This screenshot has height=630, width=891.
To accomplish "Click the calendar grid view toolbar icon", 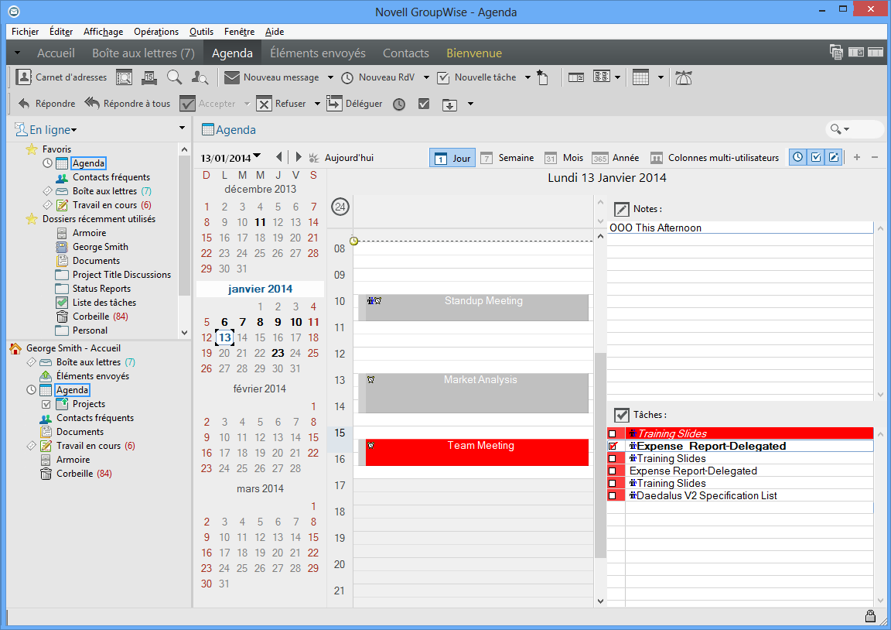I will click(640, 77).
